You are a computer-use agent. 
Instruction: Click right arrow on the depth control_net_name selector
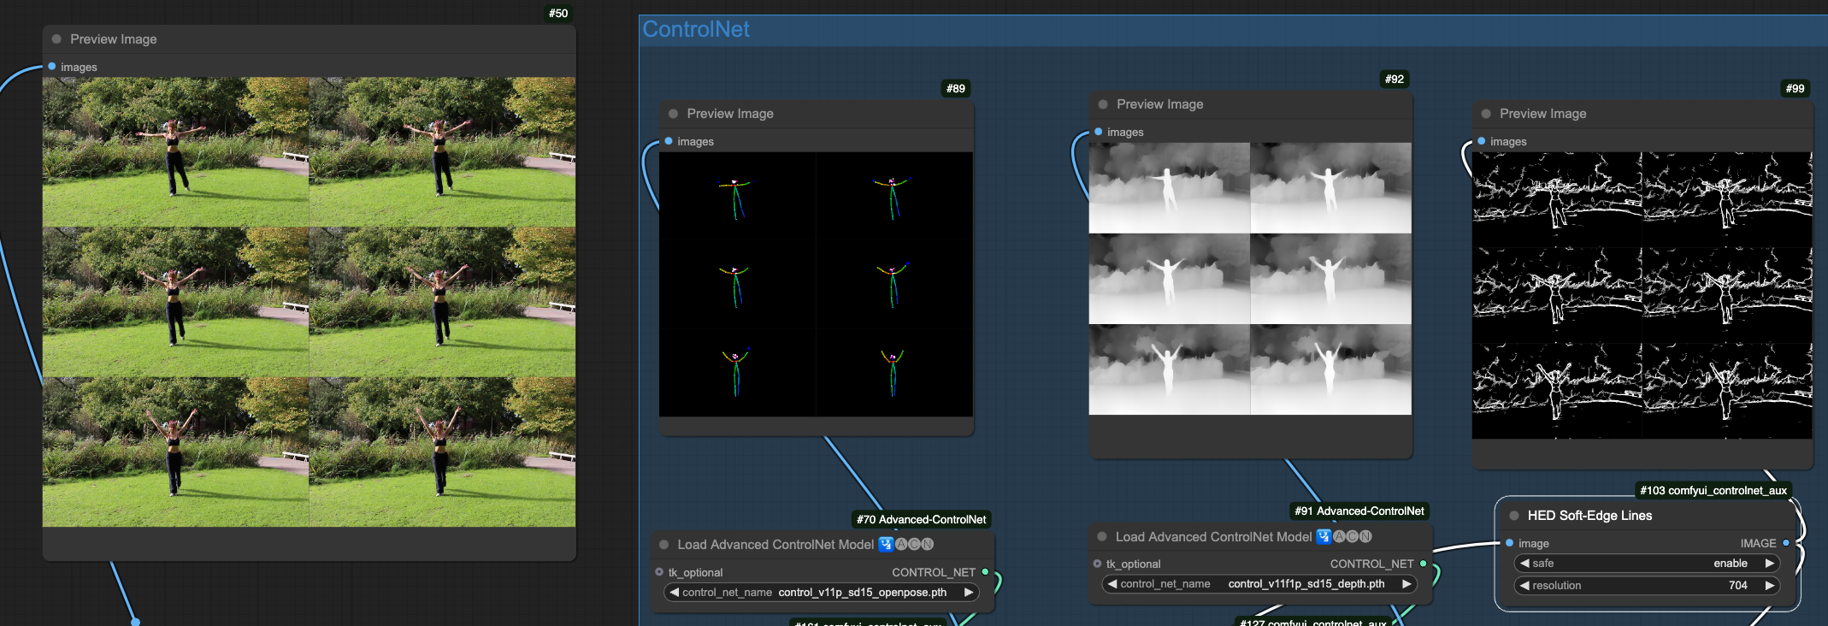coord(1406,584)
